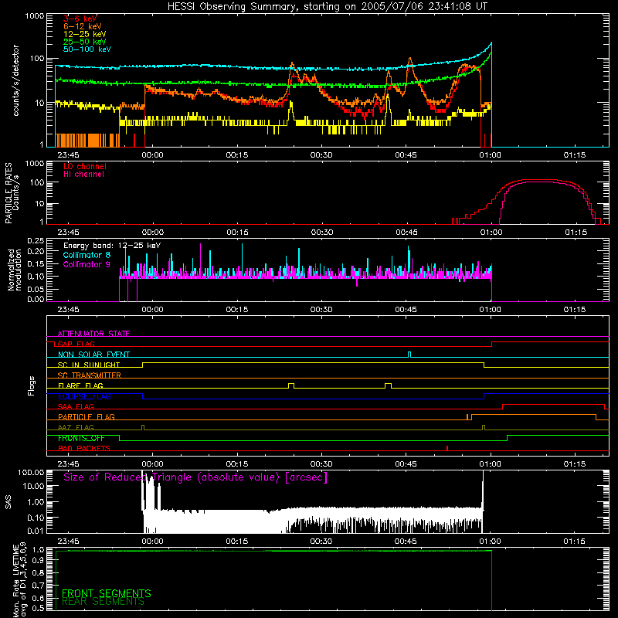Click the ATTENUATOR STATE flag label
618x618 pixels.
[x=93, y=334]
